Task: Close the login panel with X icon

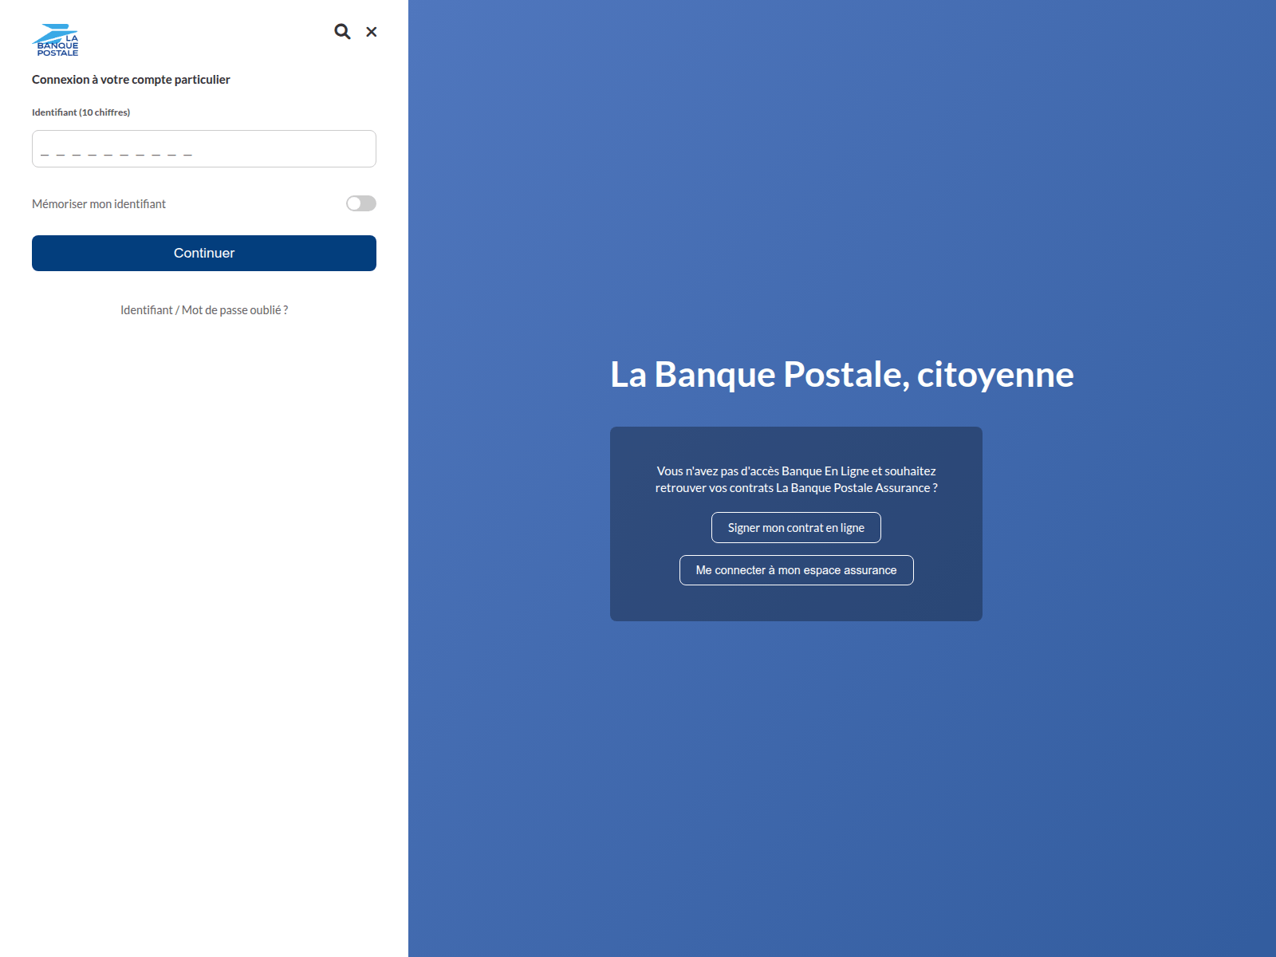Action: [372, 32]
